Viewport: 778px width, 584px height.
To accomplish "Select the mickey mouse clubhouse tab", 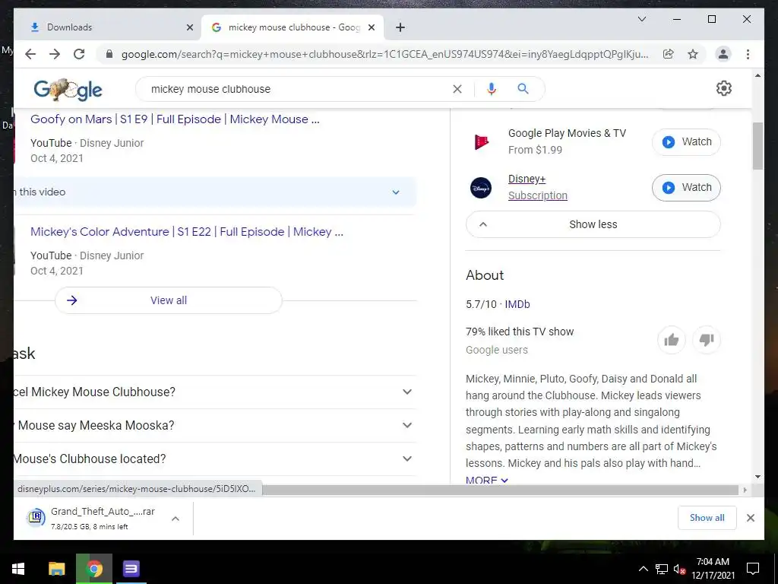I will click(x=293, y=27).
